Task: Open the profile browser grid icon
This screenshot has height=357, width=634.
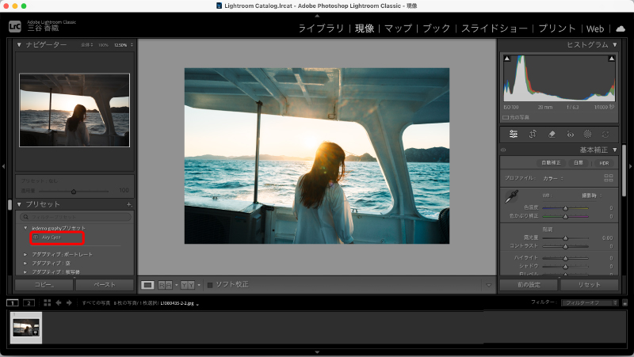Action: click(608, 178)
